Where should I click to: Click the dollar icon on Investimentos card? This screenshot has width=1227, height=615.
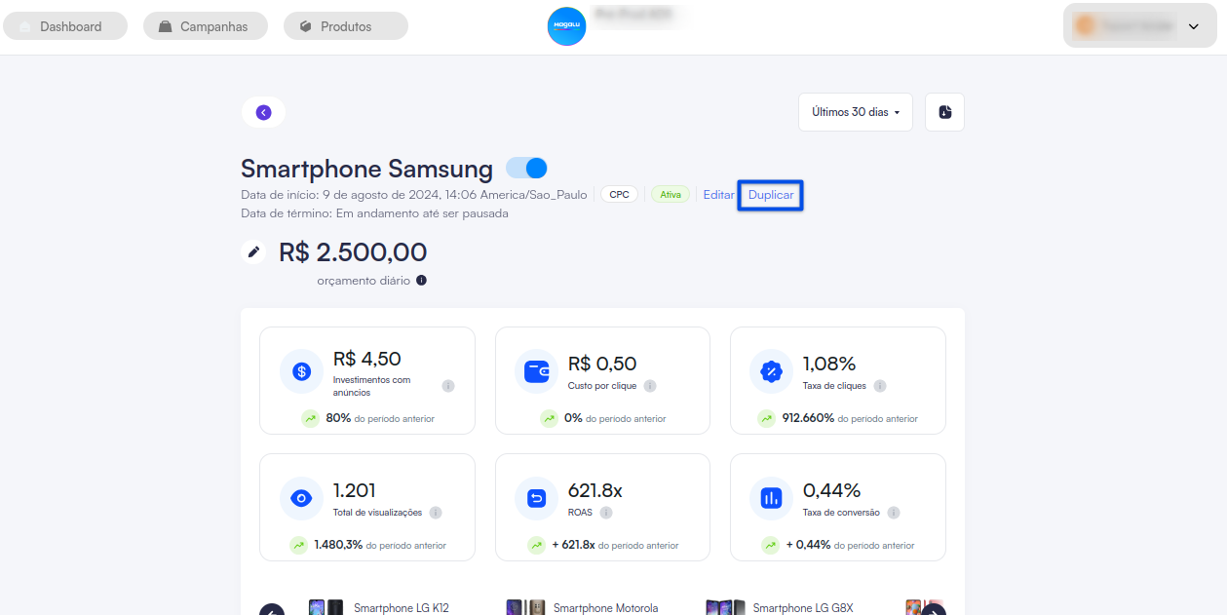pos(301,371)
